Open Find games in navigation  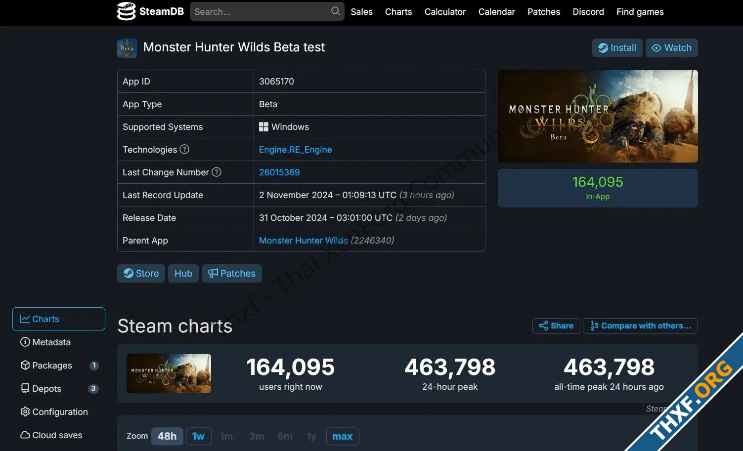tap(640, 12)
